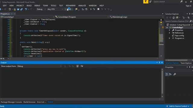193x108 pixels.
Task: Click the Open File folder icon
Action: 15,9
